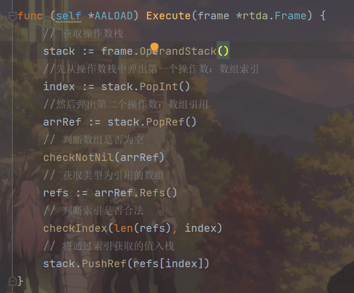This screenshot has width=354, height=293.
Task: Click the Frame type in the parameter
Action: (x=290, y=16)
